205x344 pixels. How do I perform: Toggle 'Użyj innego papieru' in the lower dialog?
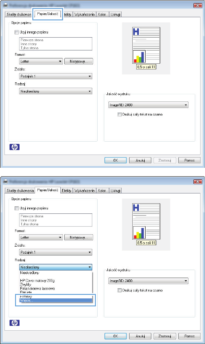(16, 208)
